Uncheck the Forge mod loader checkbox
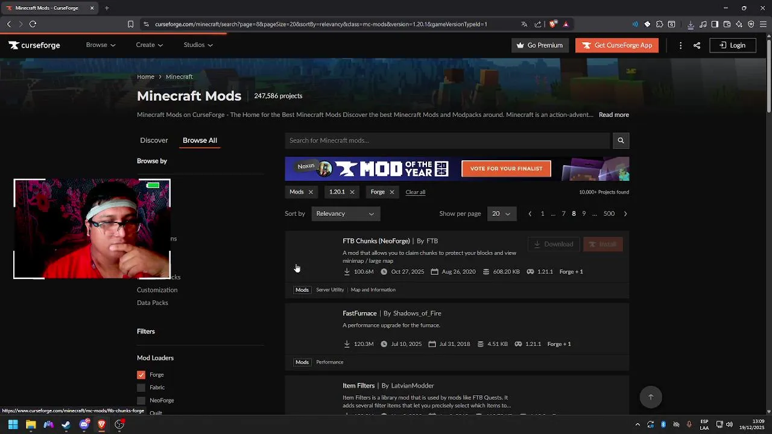Screen dimensions: 772x434 pyautogui.click(x=141, y=375)
